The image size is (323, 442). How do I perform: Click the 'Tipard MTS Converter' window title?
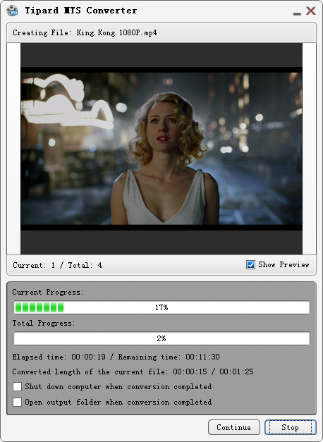[x=81, y=11]
